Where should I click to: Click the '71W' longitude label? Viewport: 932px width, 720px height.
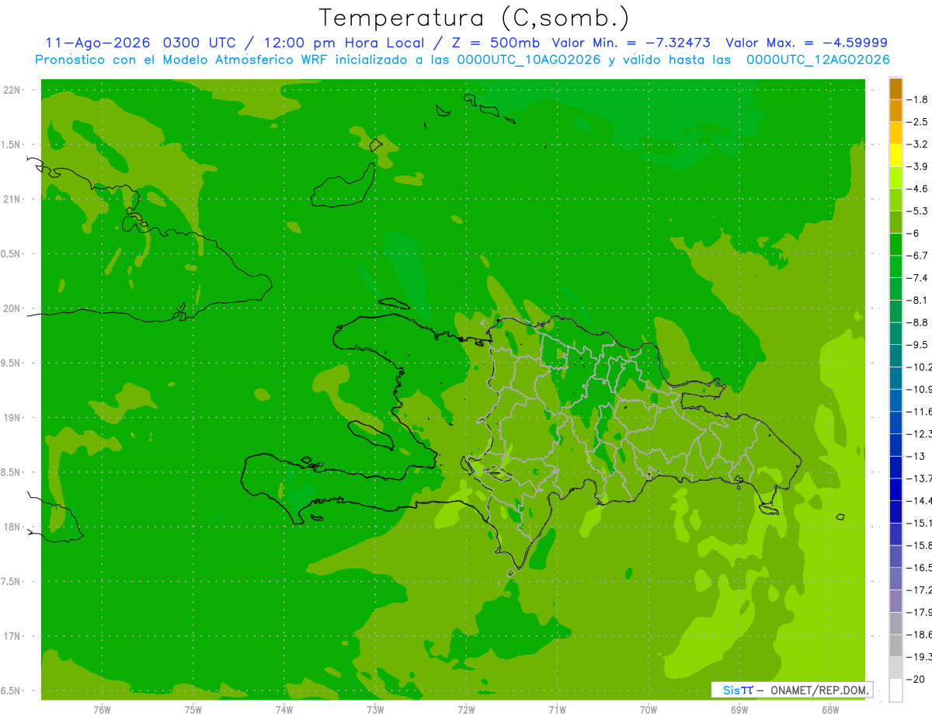(557, 710)
